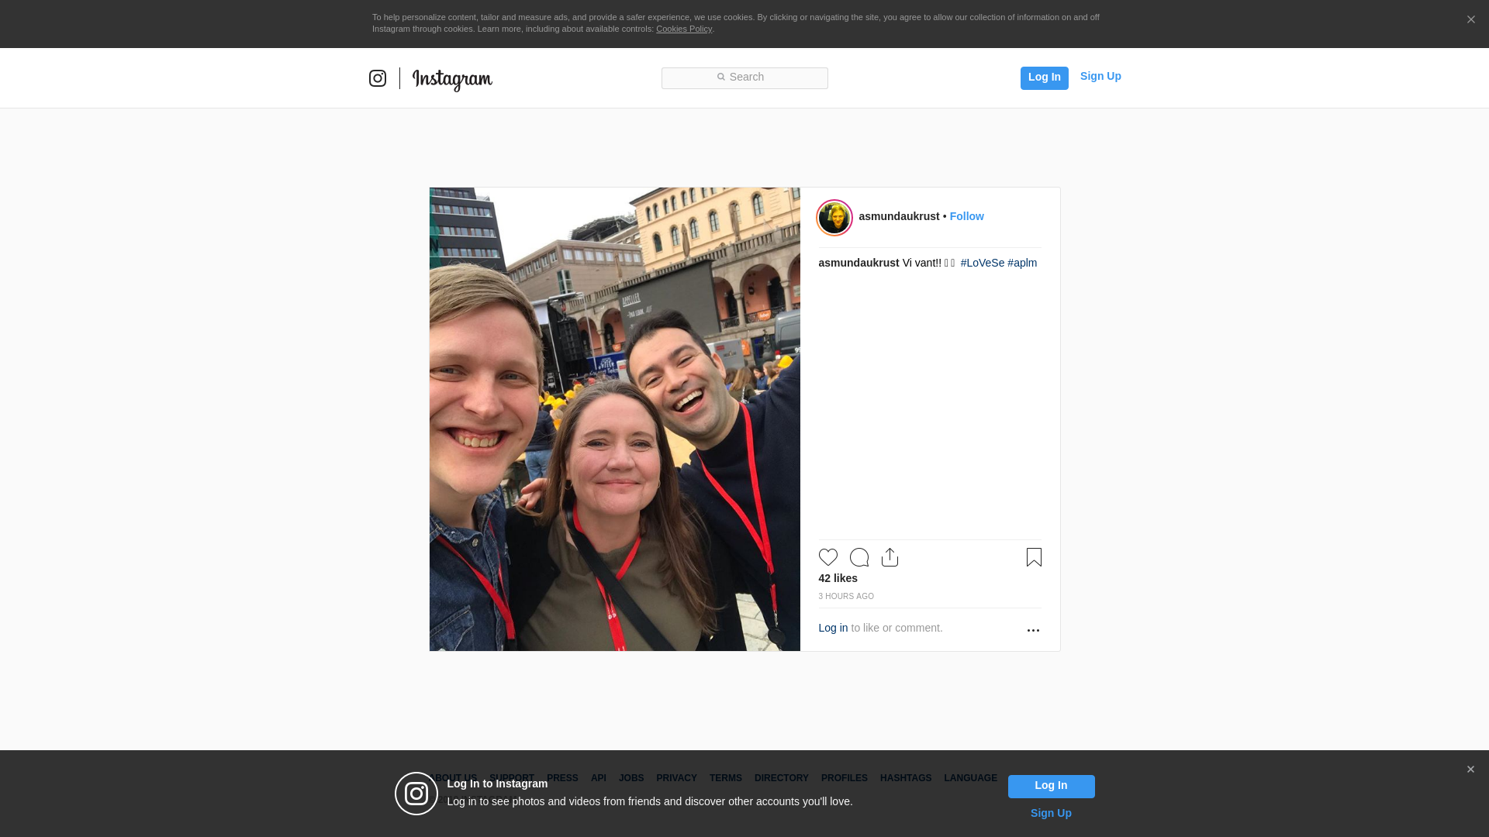
Task: Save post with the bookmark icon
Action: (1034, 557)
